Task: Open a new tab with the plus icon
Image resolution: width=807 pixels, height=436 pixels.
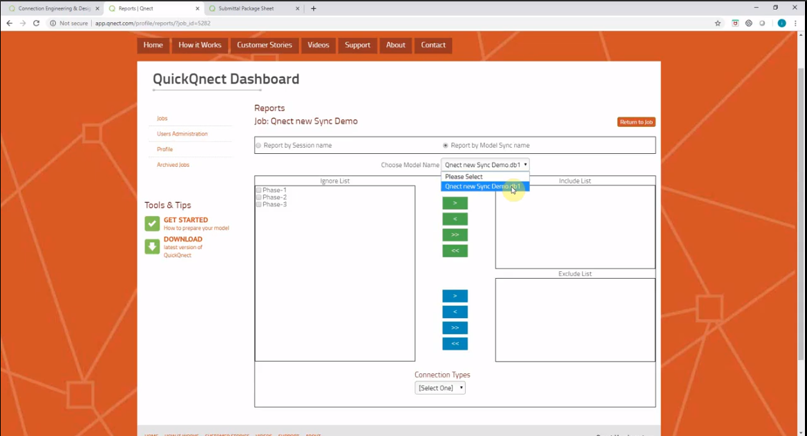Action: tap(314, 8)
